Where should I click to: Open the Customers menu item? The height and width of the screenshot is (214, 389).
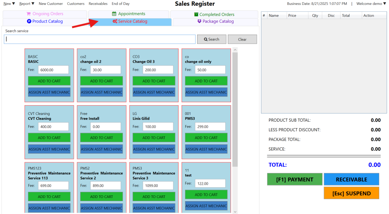pyautogui.click(x=76, y=4)
